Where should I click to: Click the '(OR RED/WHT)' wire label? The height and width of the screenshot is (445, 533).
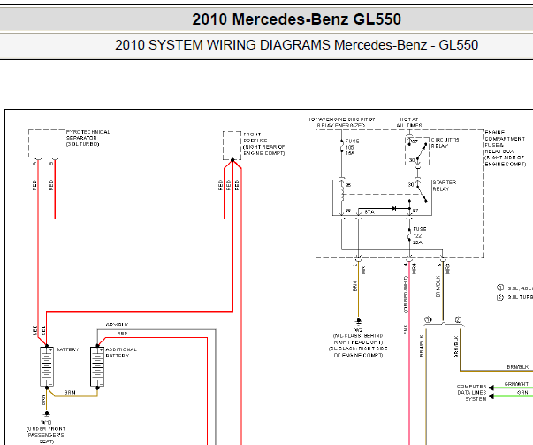(406, 295)
